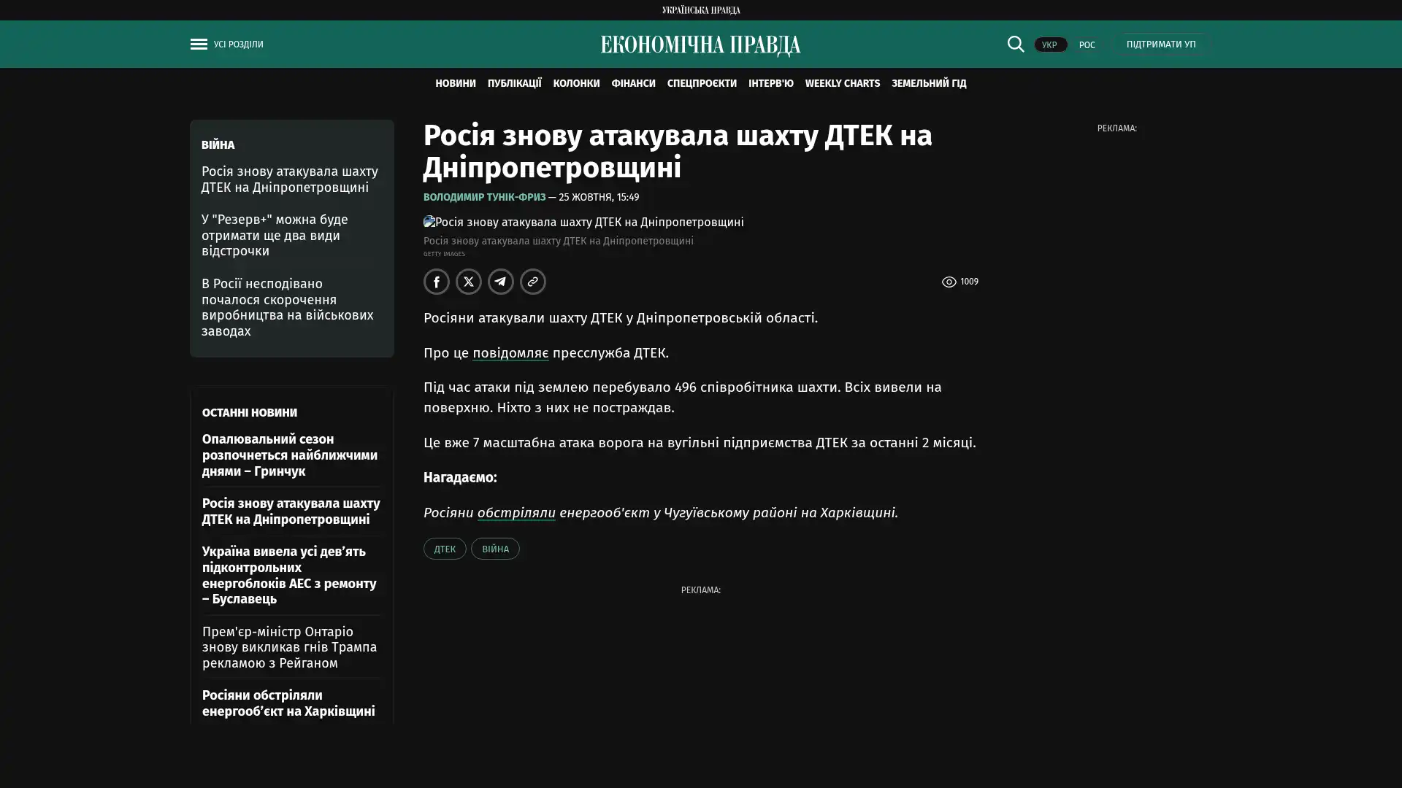The width and height of the screenshot is (1402, 788).
Task: Open the НОВИНИ menu section
Action: point(455,83)
